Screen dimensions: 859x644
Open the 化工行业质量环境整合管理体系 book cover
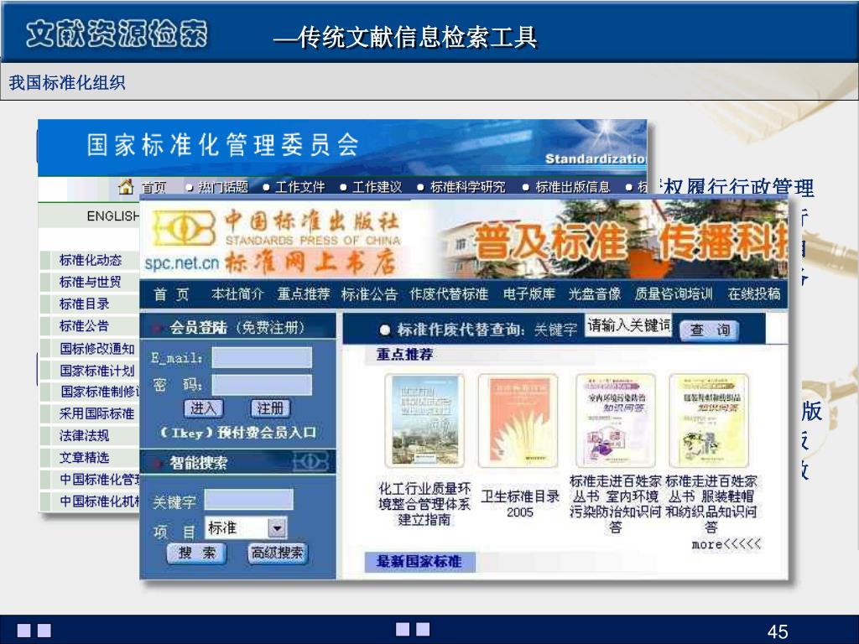coord(424,421)
